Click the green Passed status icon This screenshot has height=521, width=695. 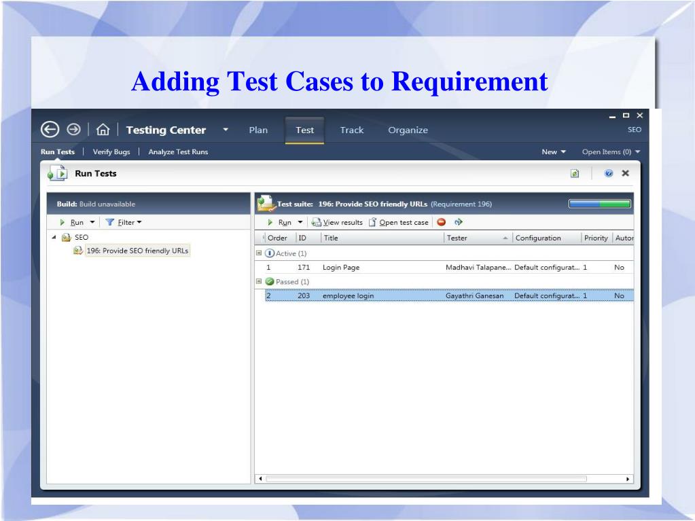pyautogui.click(x=270, y=281)
